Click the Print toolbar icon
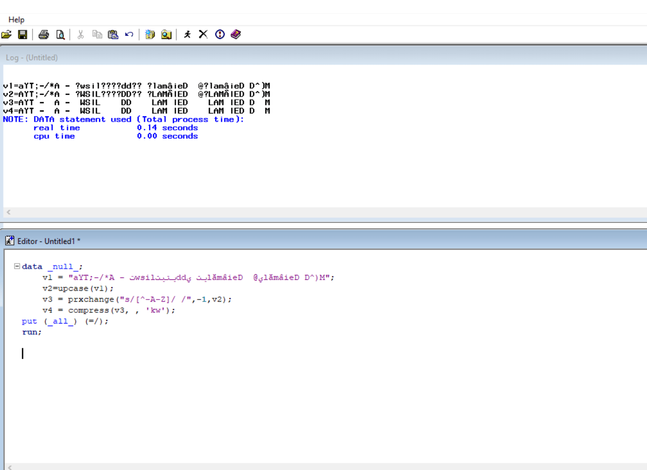This screenshot has height=470, width=647. coord(44,34)
